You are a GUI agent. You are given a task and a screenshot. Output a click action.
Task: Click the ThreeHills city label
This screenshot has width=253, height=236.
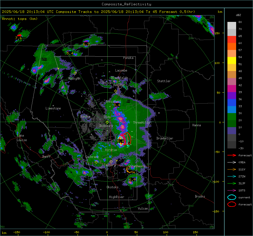[141, 123]
